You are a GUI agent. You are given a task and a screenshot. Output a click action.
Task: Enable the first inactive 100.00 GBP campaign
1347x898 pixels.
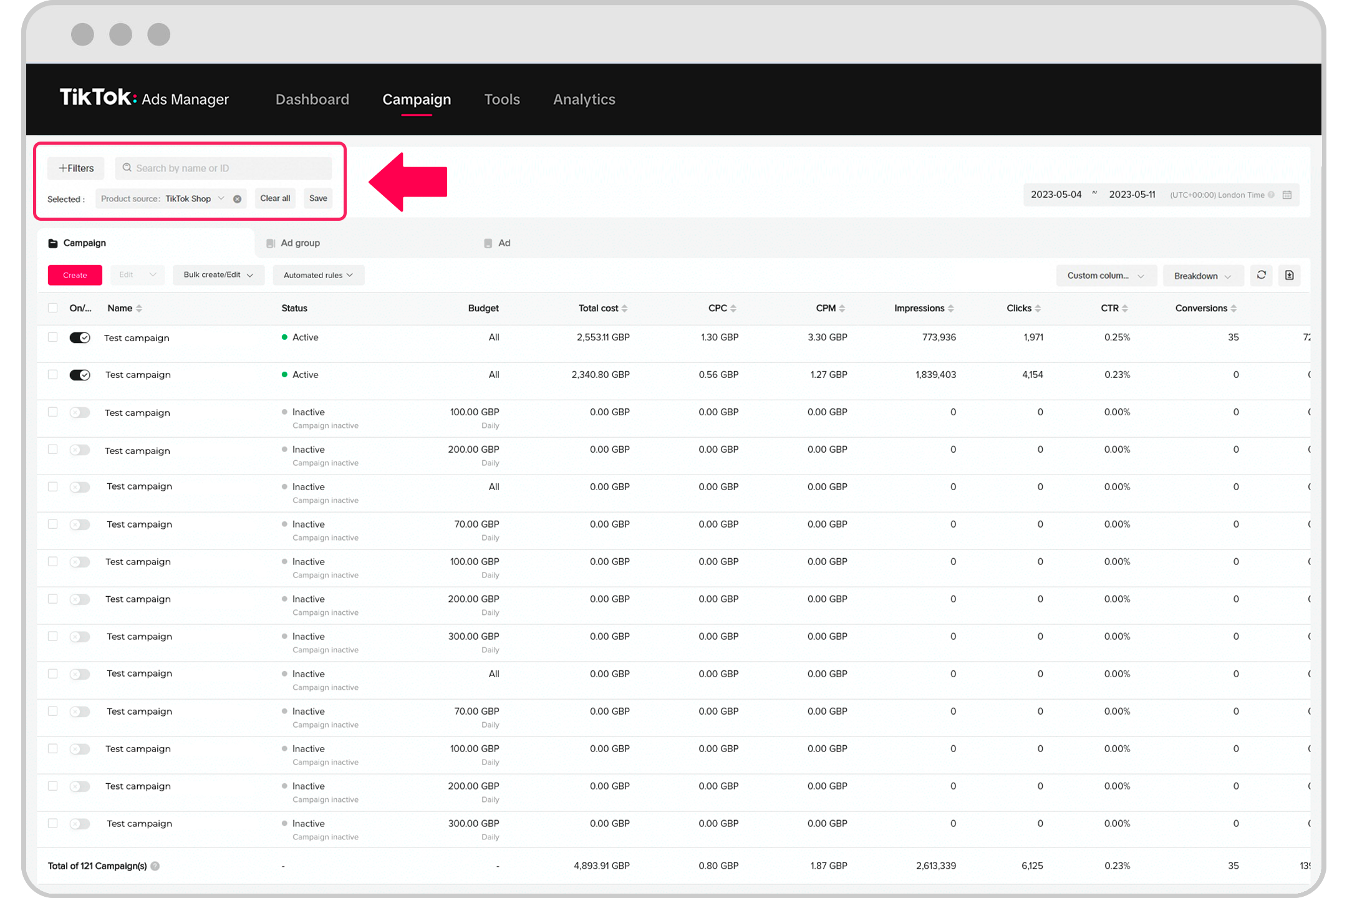click(80, 412)
